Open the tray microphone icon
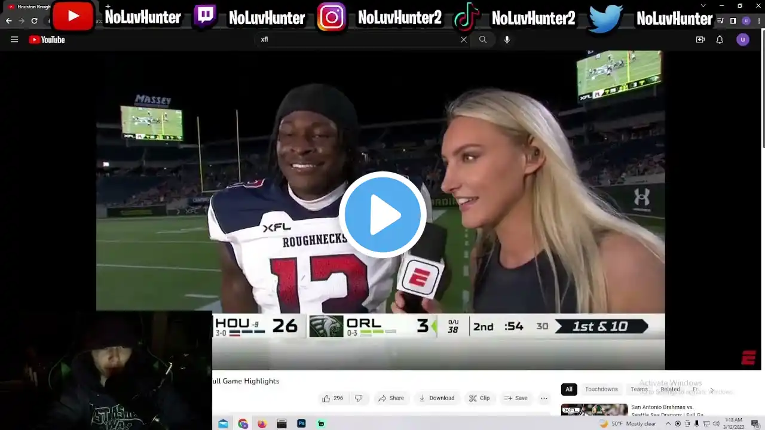 696,424
